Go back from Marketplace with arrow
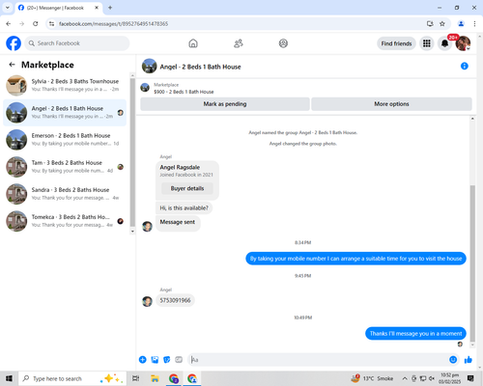The image size is (483, 386). [12, 65]
